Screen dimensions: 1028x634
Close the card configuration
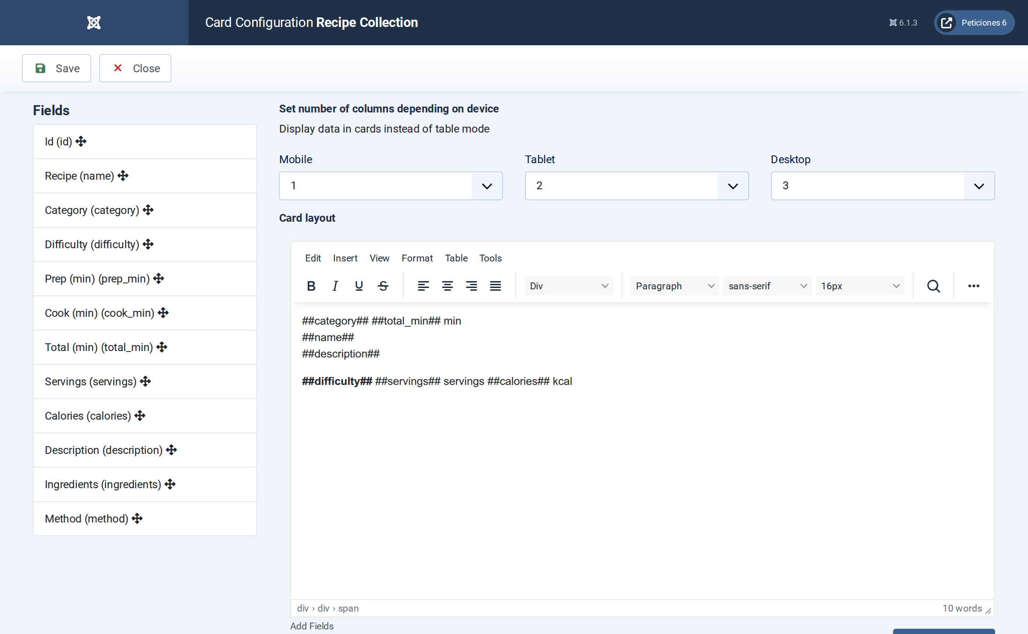135,68
